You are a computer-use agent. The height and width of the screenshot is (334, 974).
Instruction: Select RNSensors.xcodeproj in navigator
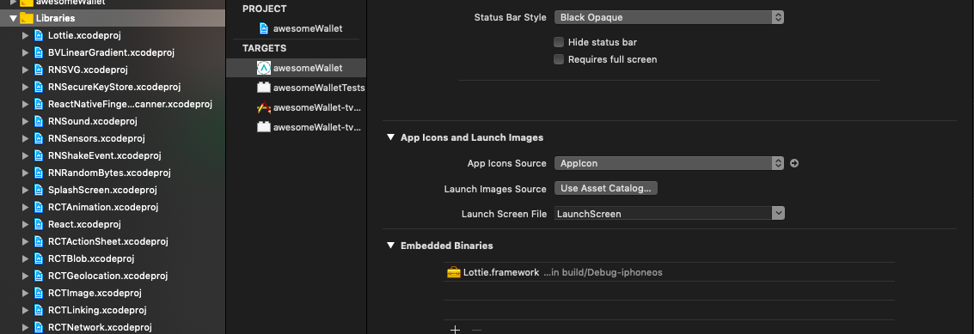tap(113, 138)
